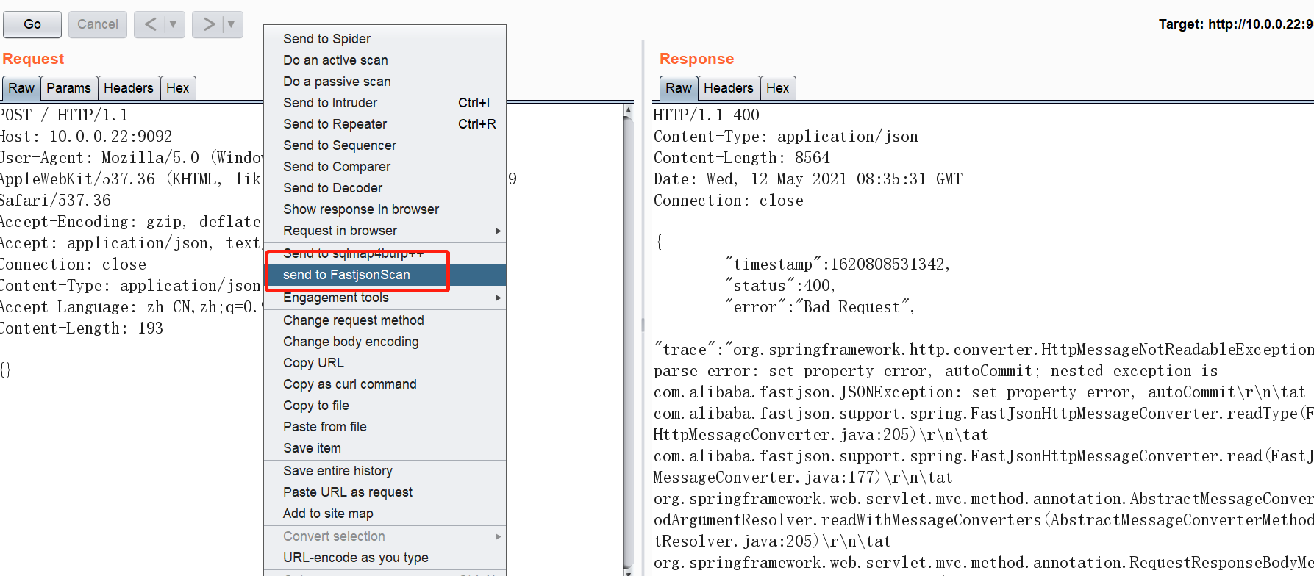
Task: Open the back history dropdown arrow
Action: pyautogui.click(x=174, y=24)
